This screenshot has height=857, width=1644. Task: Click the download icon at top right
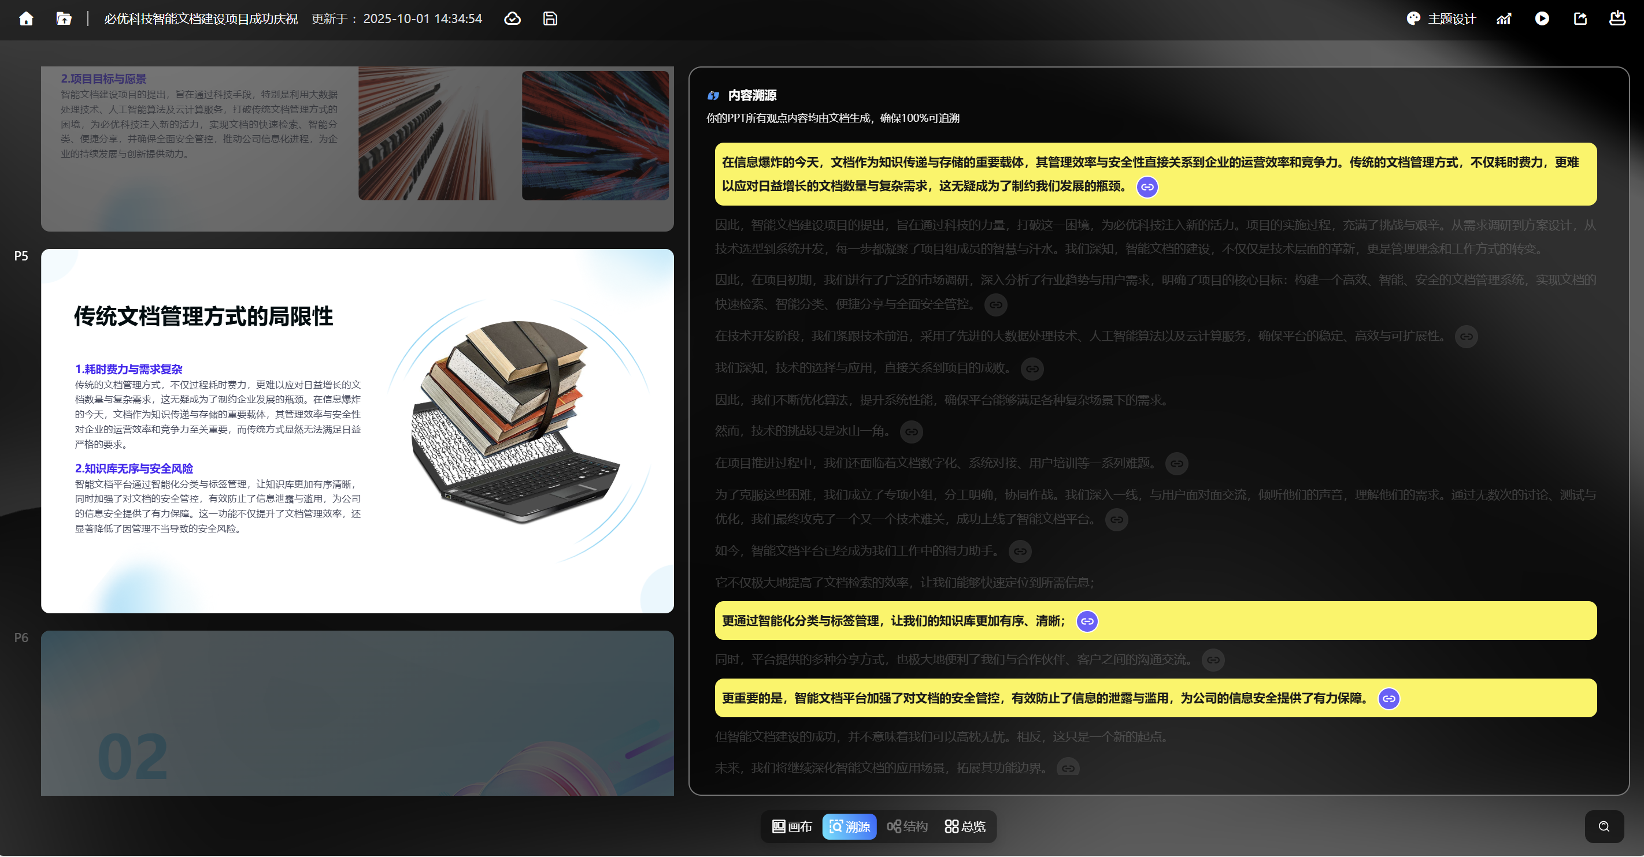[x=1617, y=18]
